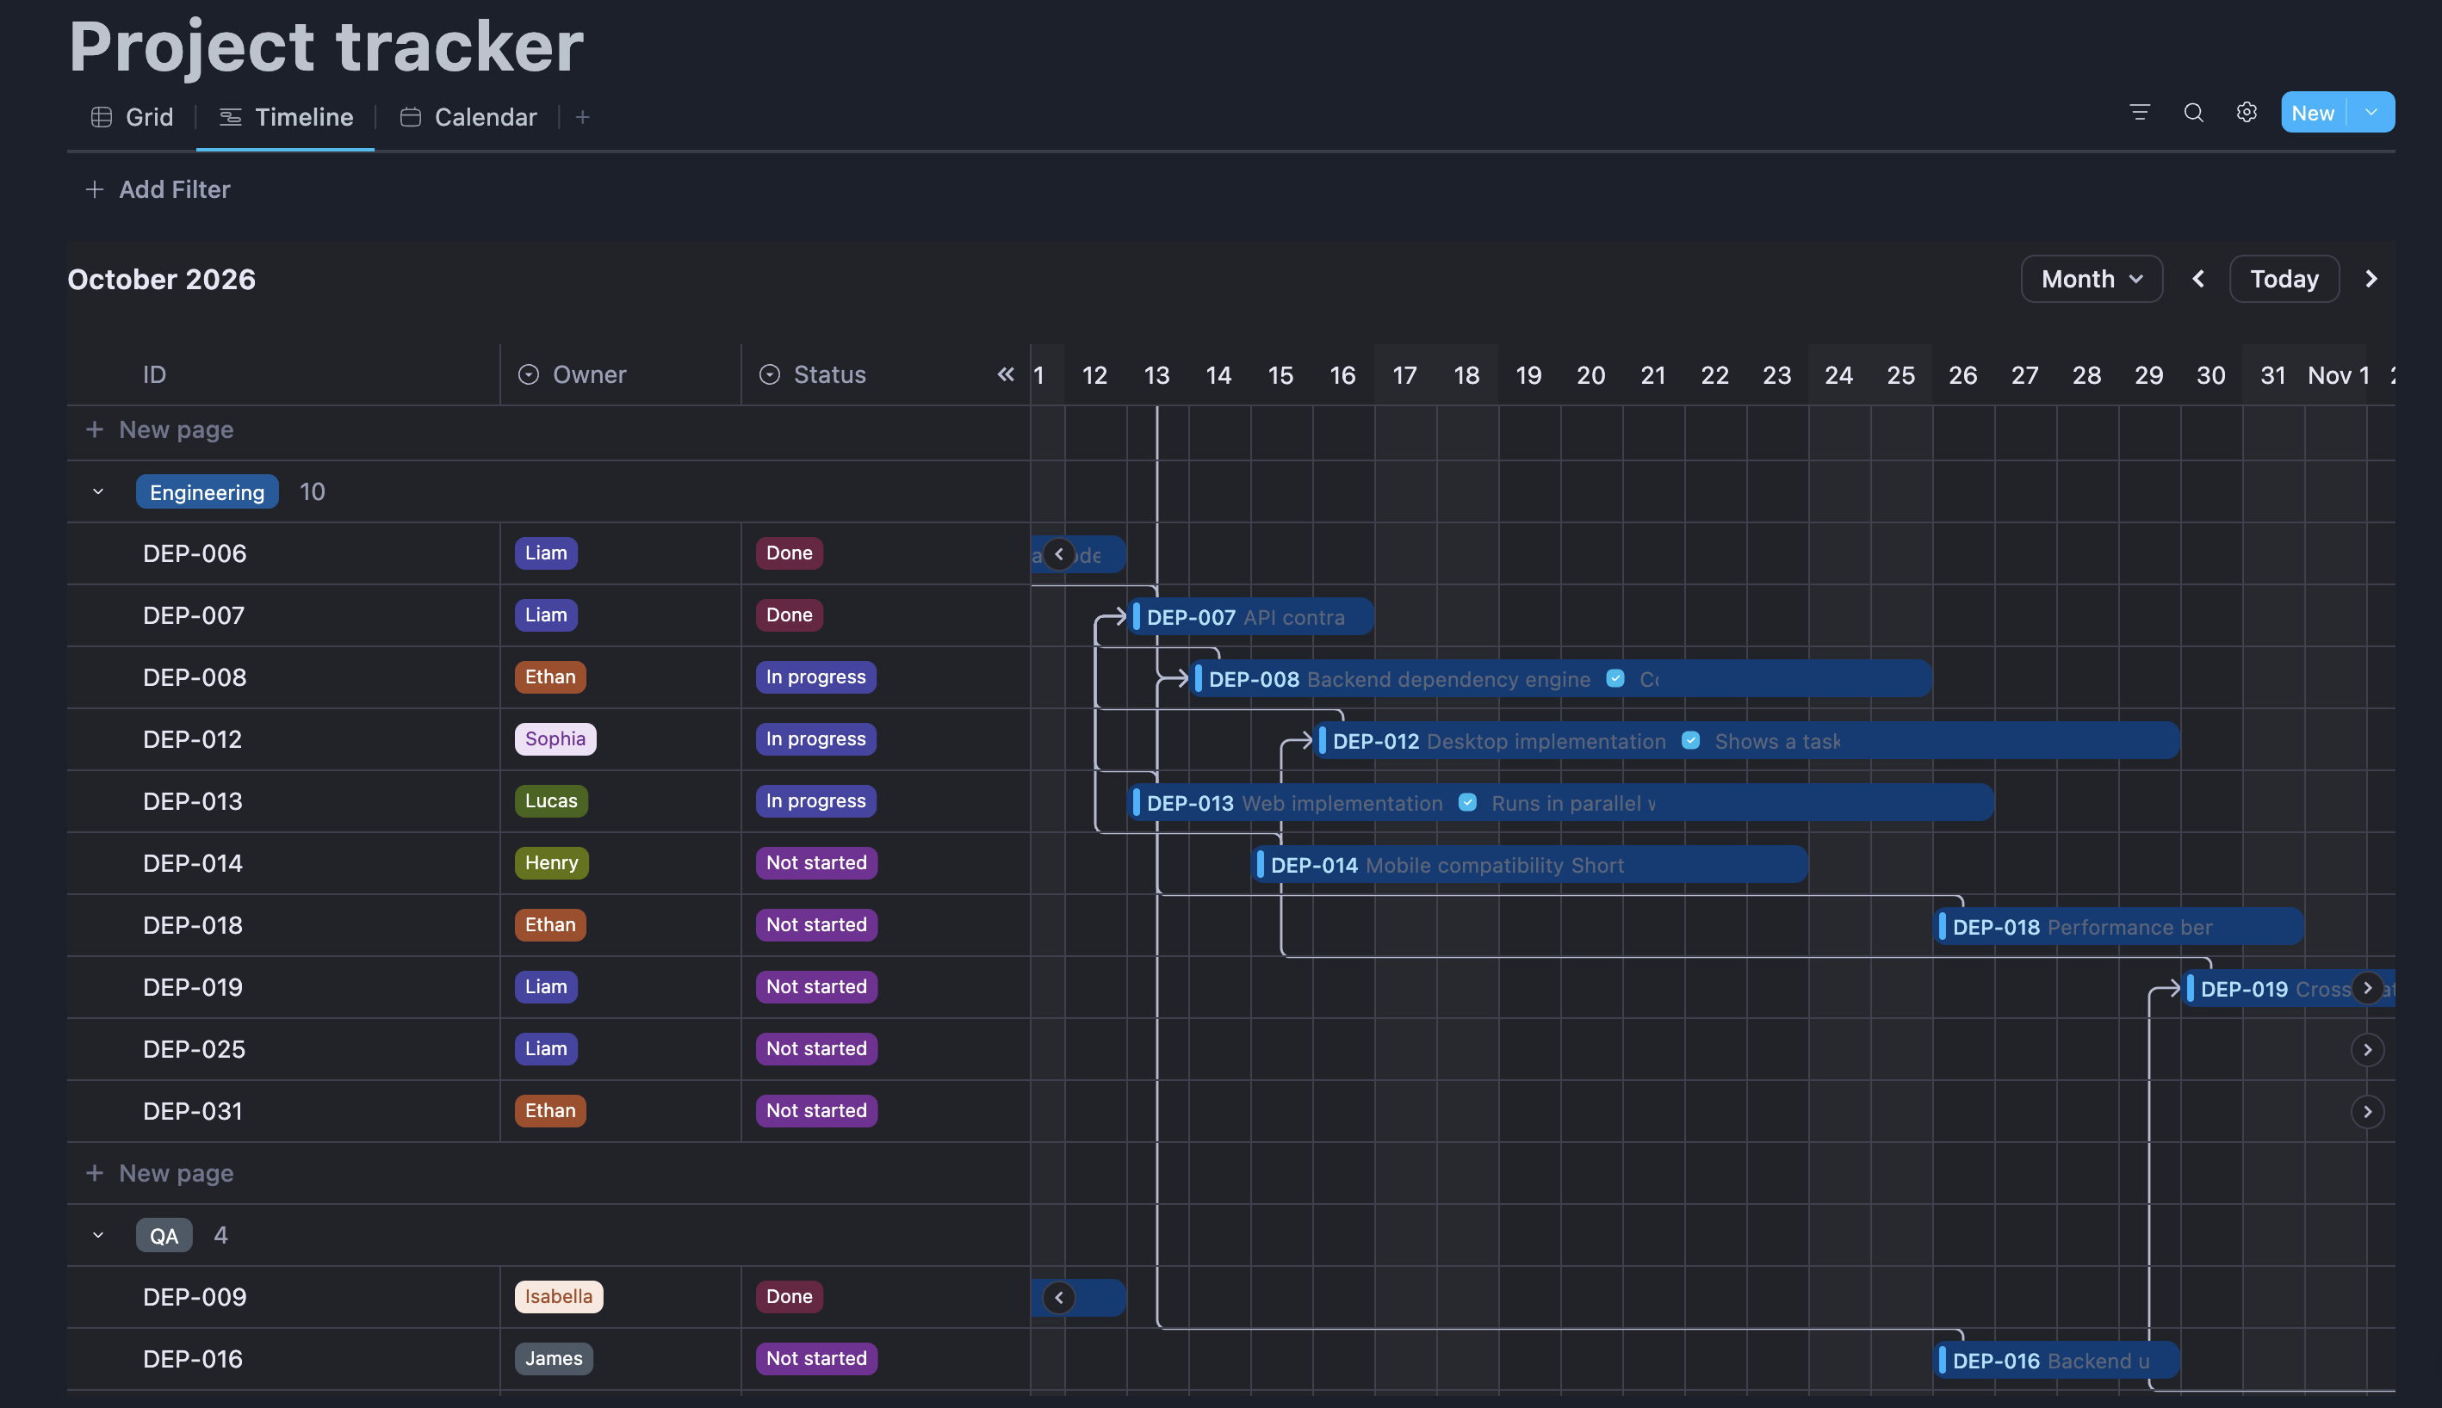This screenshot has height=1408, width=2442.
Task: Click the Owner column type icon
Action: [x=528, y=374]
